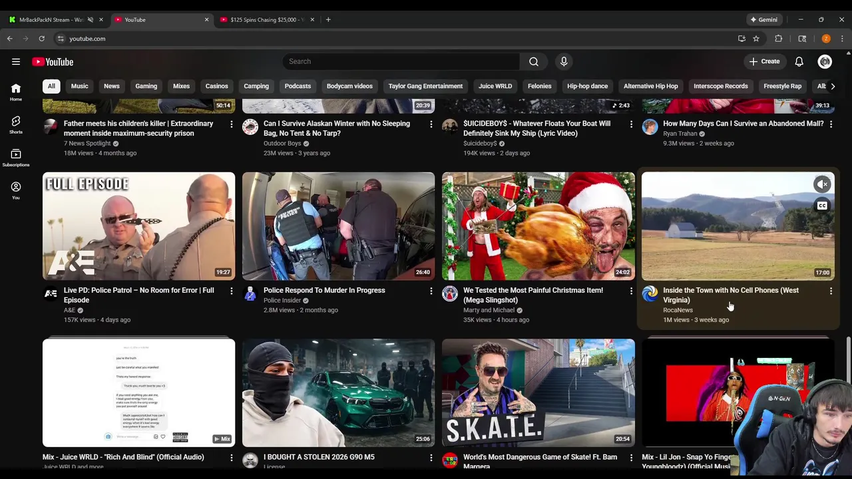Bookmark this page with star icon
852x479 pixels.
(x=756, y=39)
